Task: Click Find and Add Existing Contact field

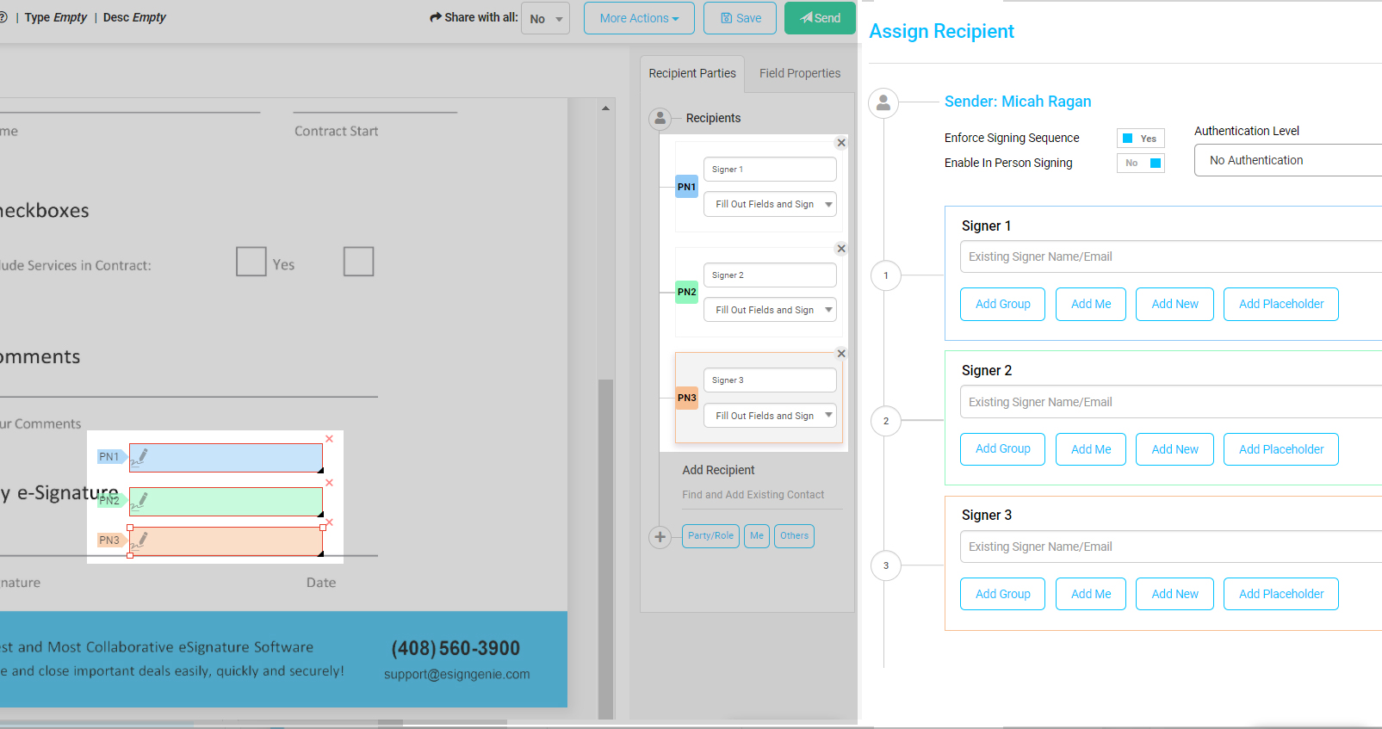Action: (762, 496)
